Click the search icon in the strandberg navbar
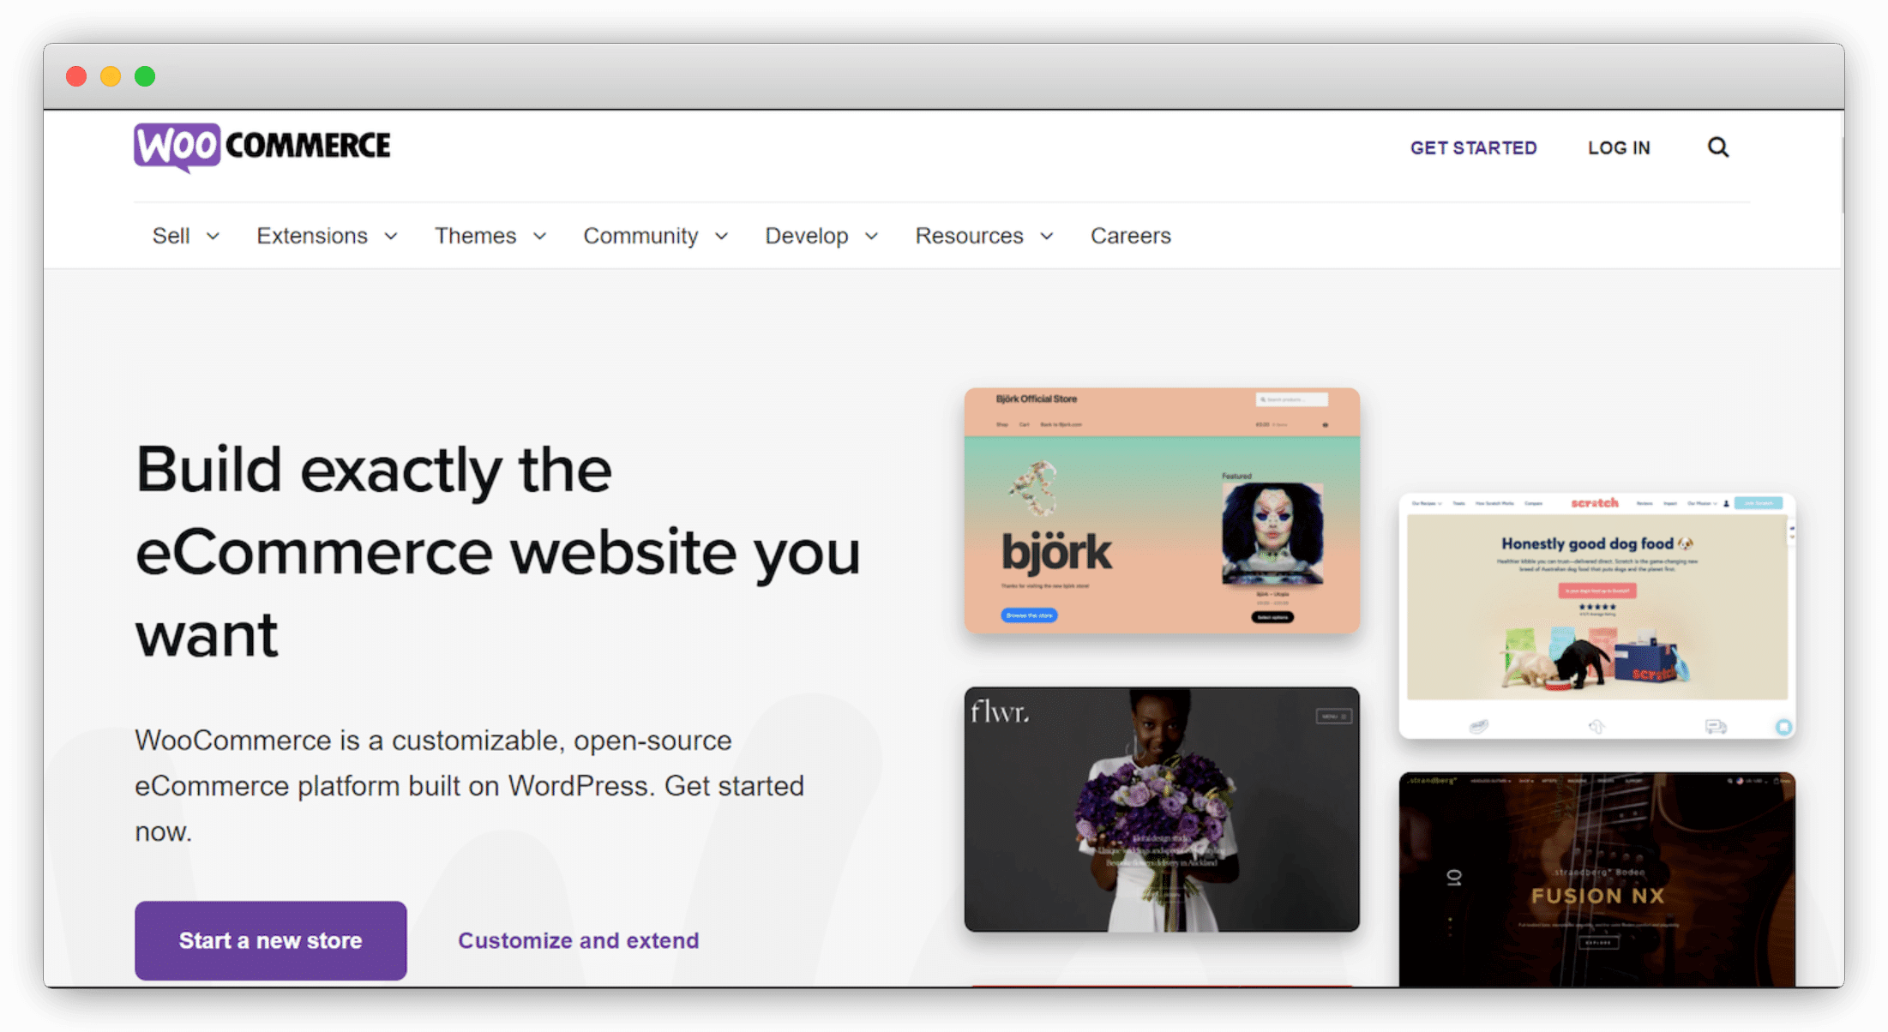Image resolution: width=1888 pixels, height=1032 pixels. pos(1729,781)
